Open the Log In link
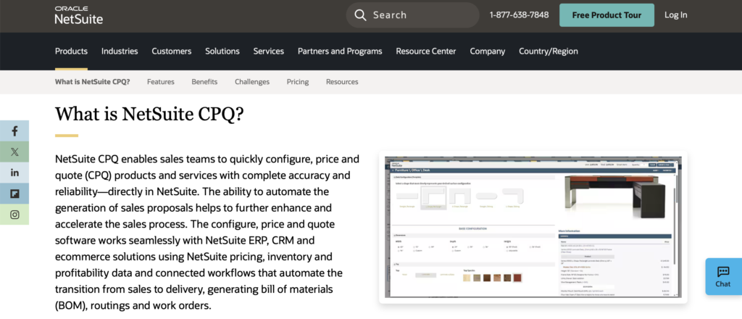The image size is (742, 319). (676, 15)
